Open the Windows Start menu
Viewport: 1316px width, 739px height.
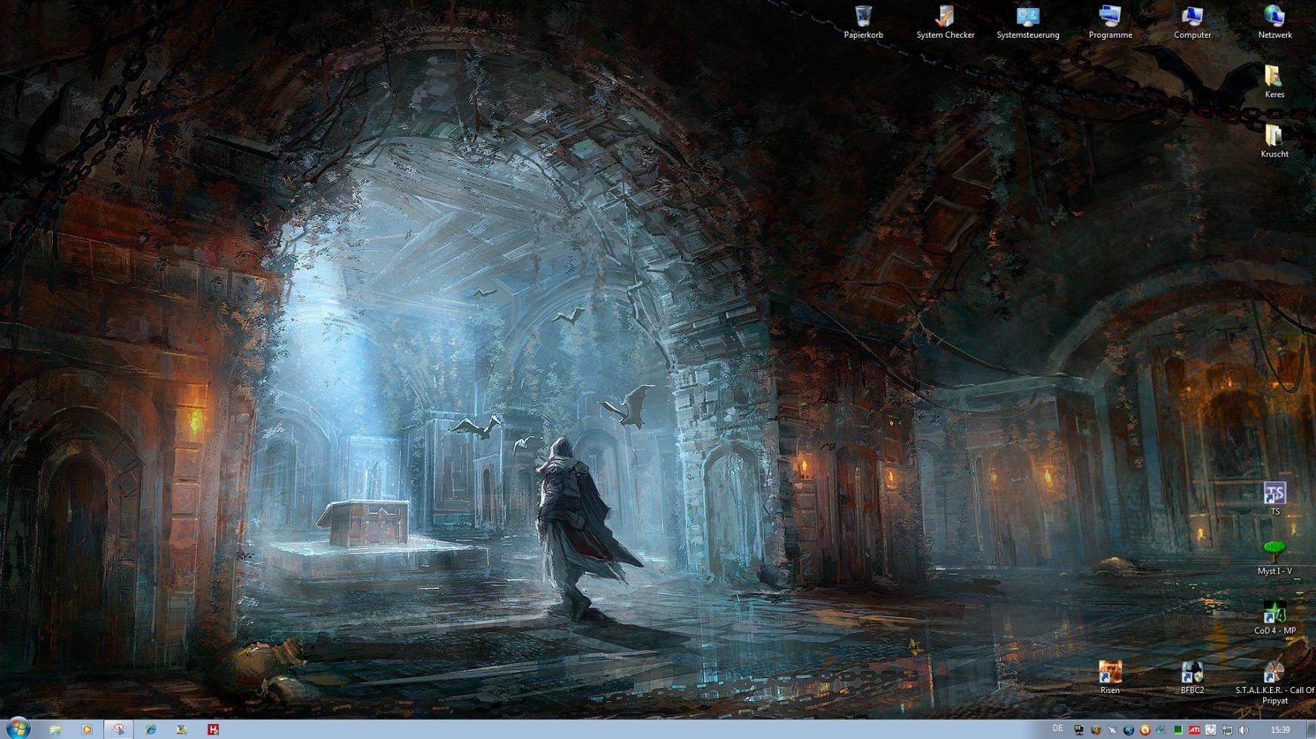(18, 729)
